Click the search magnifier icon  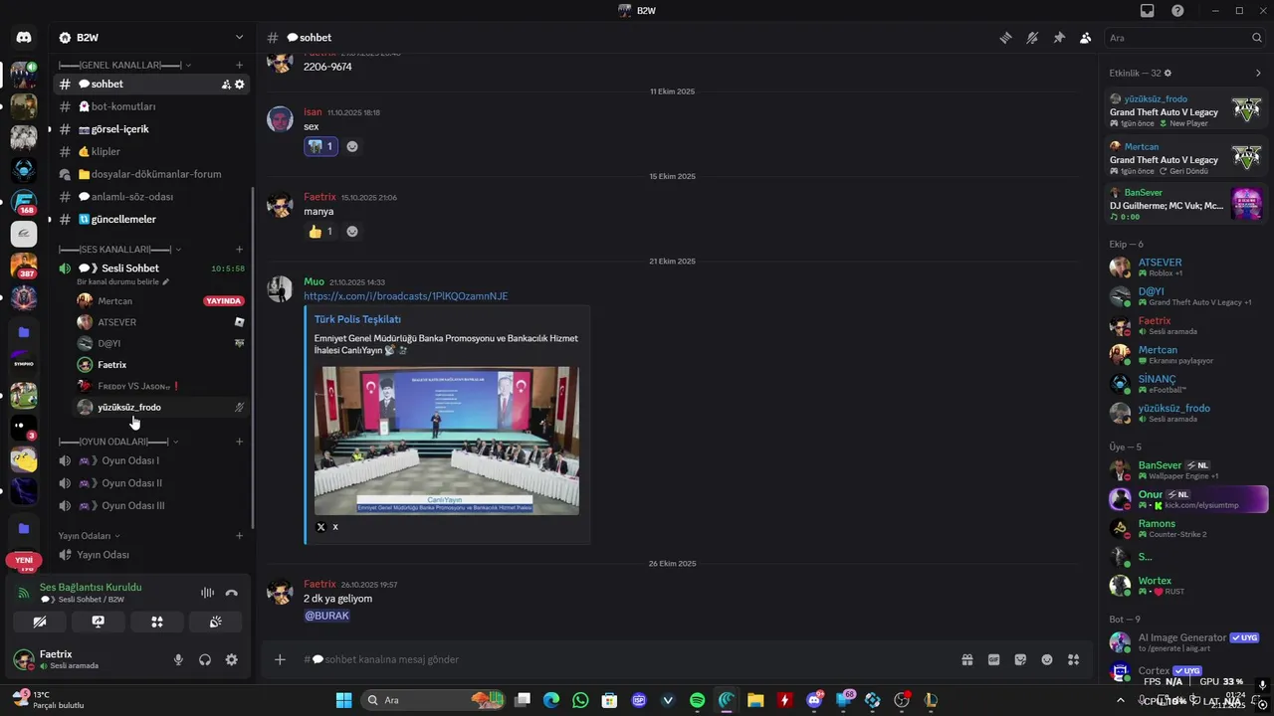1257,38
